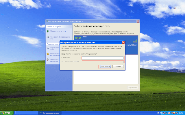185x115 pixels.
Task: Click the info icon next to Подробнее
Action: point(48,48)
